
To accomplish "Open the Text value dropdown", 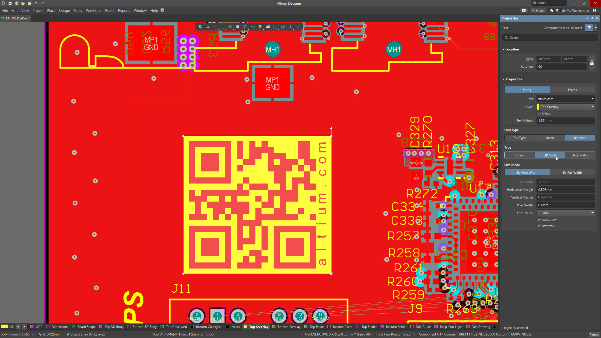I will click(592, 99).
